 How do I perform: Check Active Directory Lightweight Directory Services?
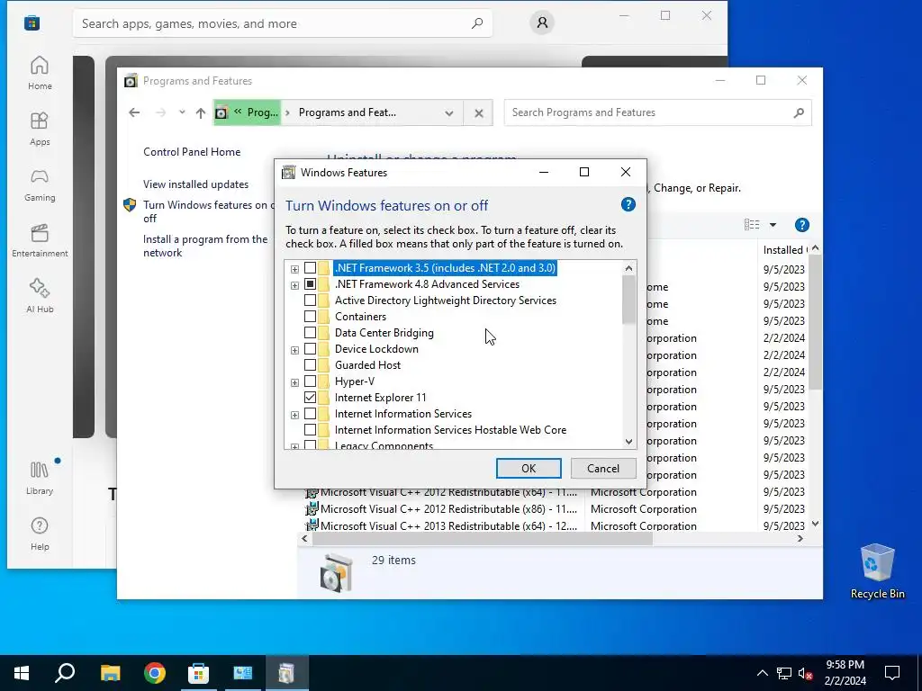[x=310, y=301]
